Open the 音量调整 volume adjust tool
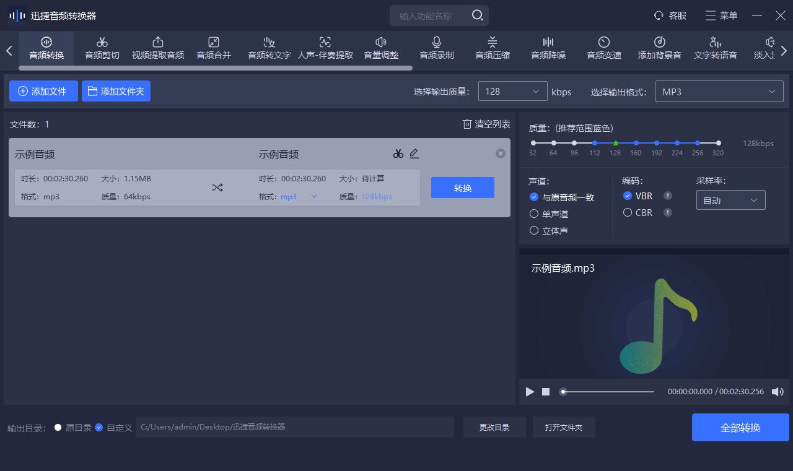The height and width of the screenshot is (471, 793). point(381,48)
